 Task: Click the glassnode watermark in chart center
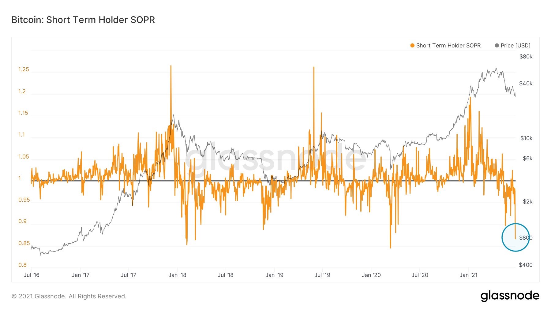coord(275,159)
